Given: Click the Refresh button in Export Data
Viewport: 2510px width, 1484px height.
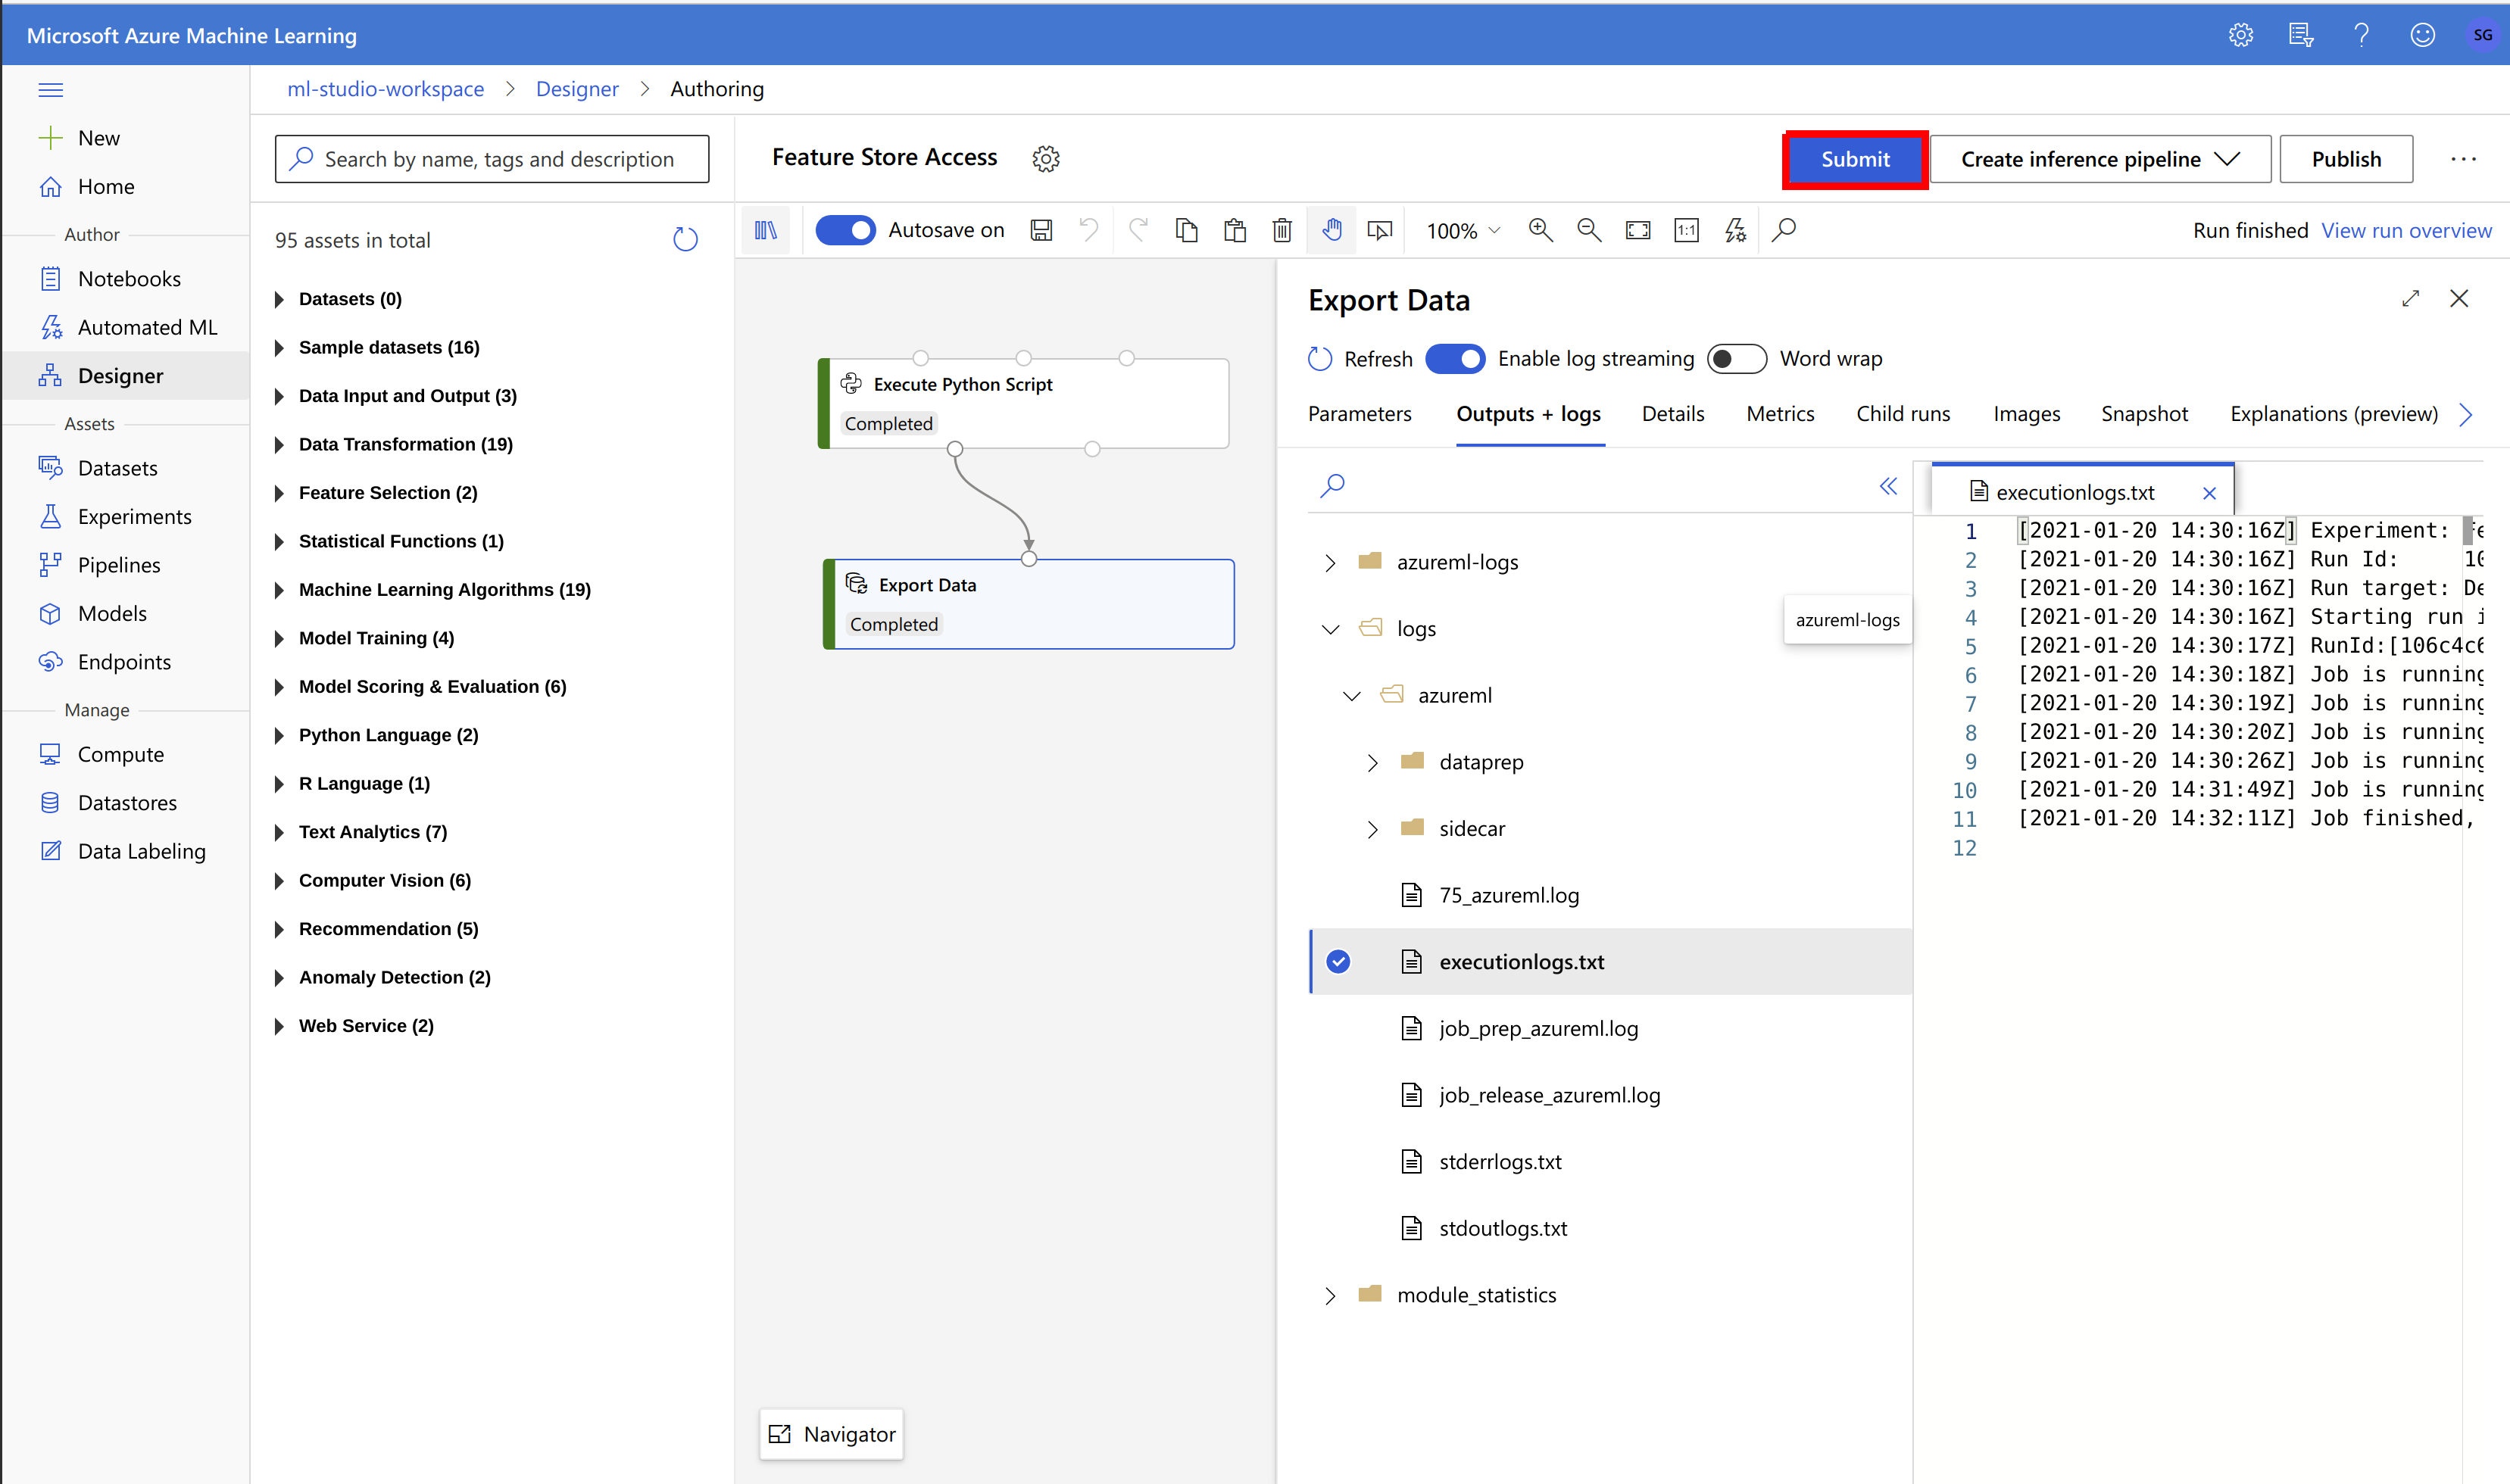Looking at the screenshot, I should point(1360,359).
